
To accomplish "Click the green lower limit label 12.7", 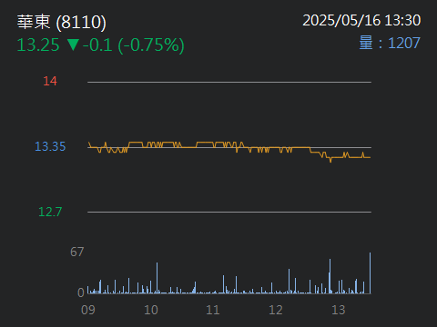I will (x=50, y=212).
